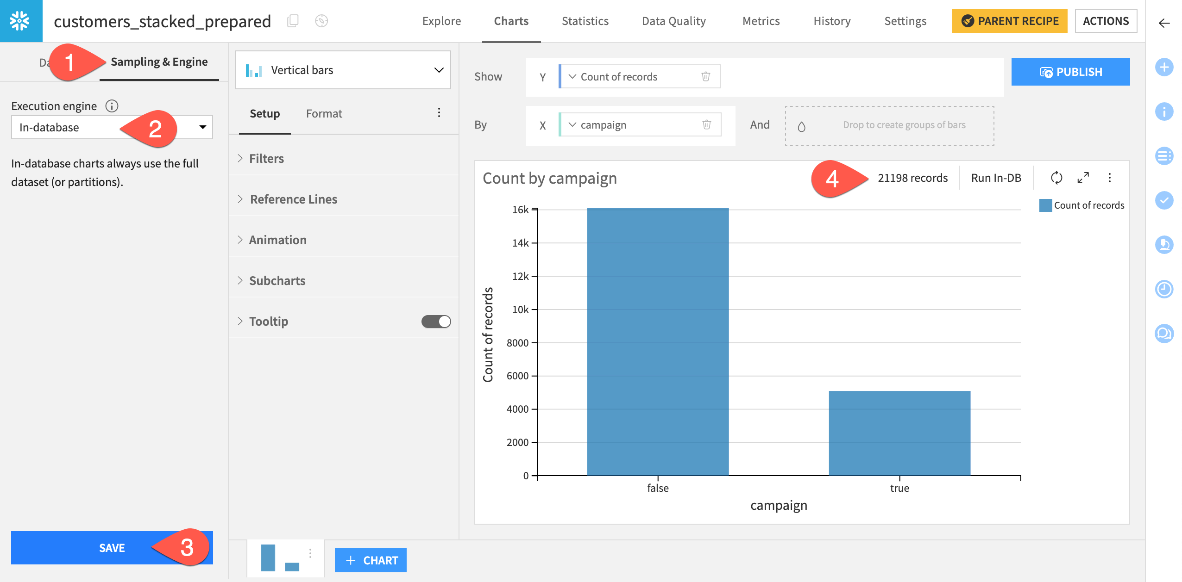Switch to the Statistics tab
Image resolution: width=1182 pixels, height=582 pixels.
(x=585, y=21)
